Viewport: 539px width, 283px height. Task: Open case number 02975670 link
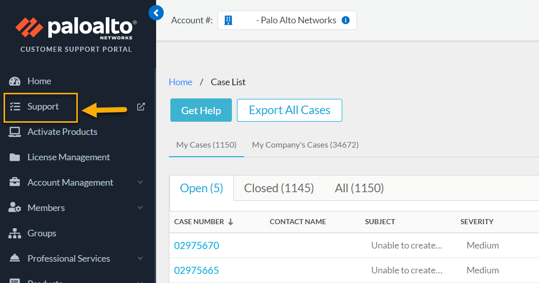tap(196, 245)
